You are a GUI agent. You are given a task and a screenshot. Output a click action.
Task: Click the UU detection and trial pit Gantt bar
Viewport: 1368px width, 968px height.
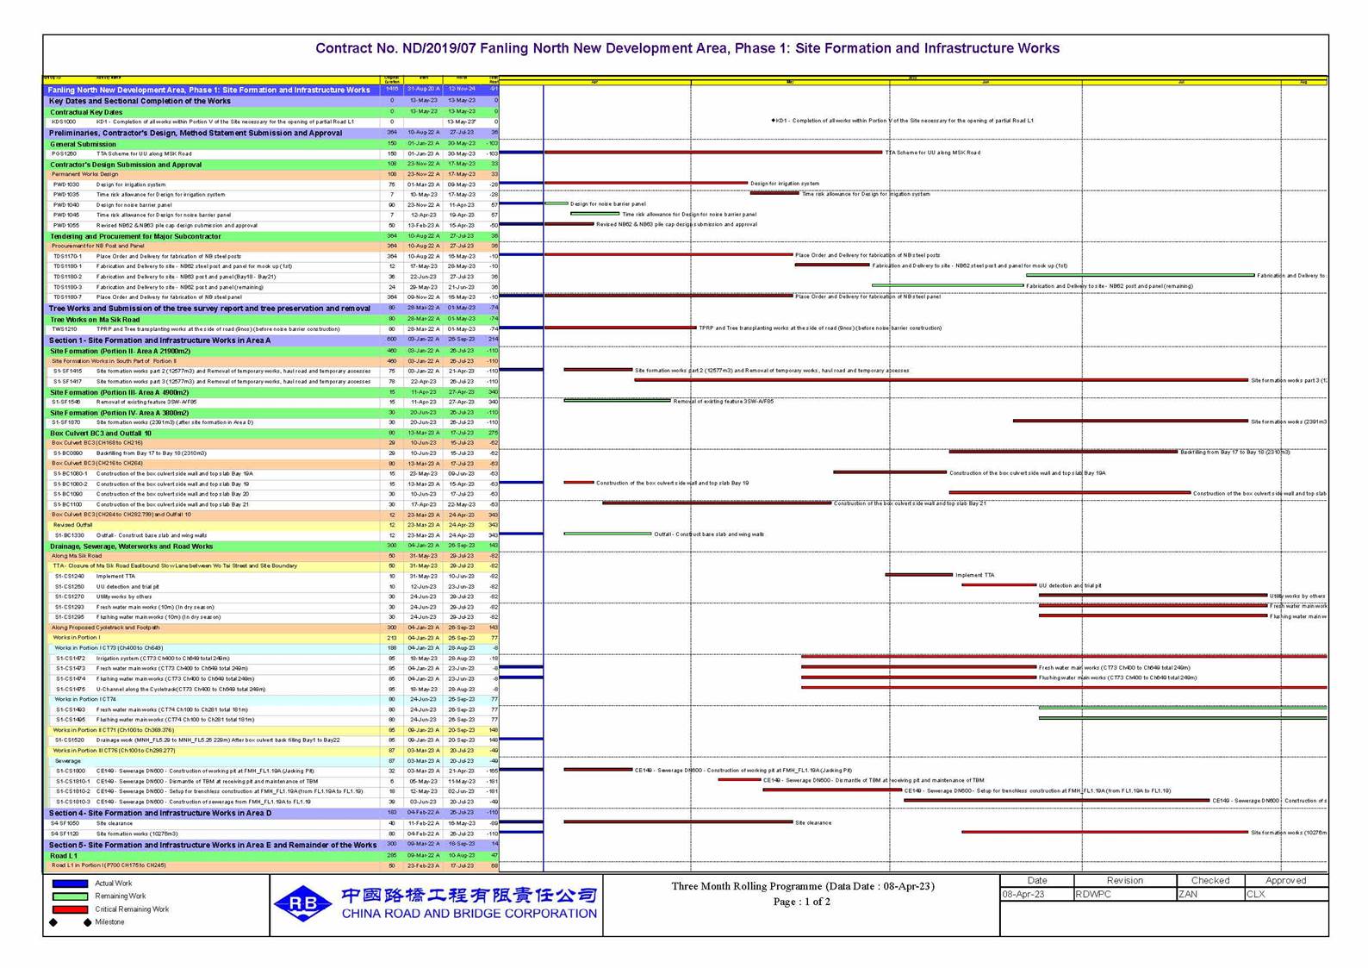pos(998,585)
